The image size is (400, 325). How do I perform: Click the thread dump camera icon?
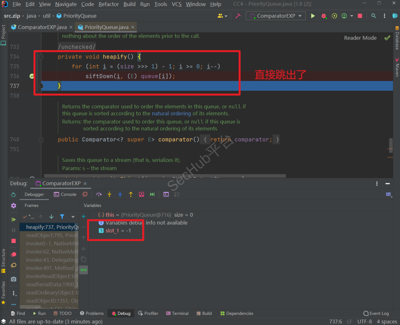(14, 279)
